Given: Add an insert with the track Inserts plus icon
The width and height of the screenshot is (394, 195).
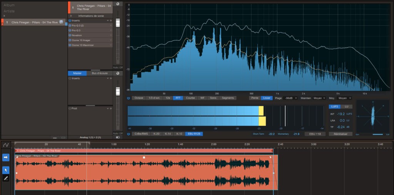Looking at the screenshot, I should tap(111, 20).
